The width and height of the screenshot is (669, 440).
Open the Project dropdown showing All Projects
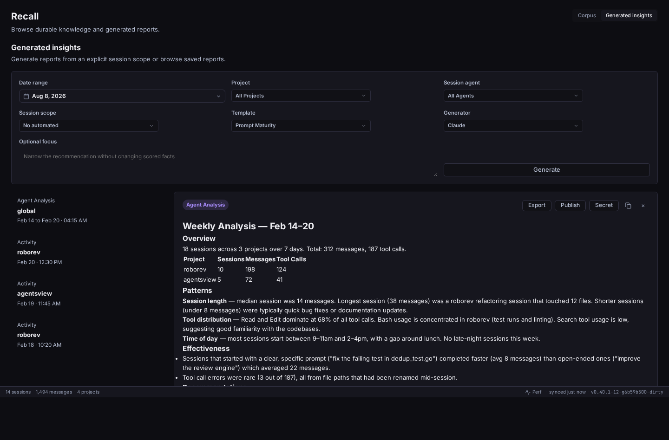(301, 96)
